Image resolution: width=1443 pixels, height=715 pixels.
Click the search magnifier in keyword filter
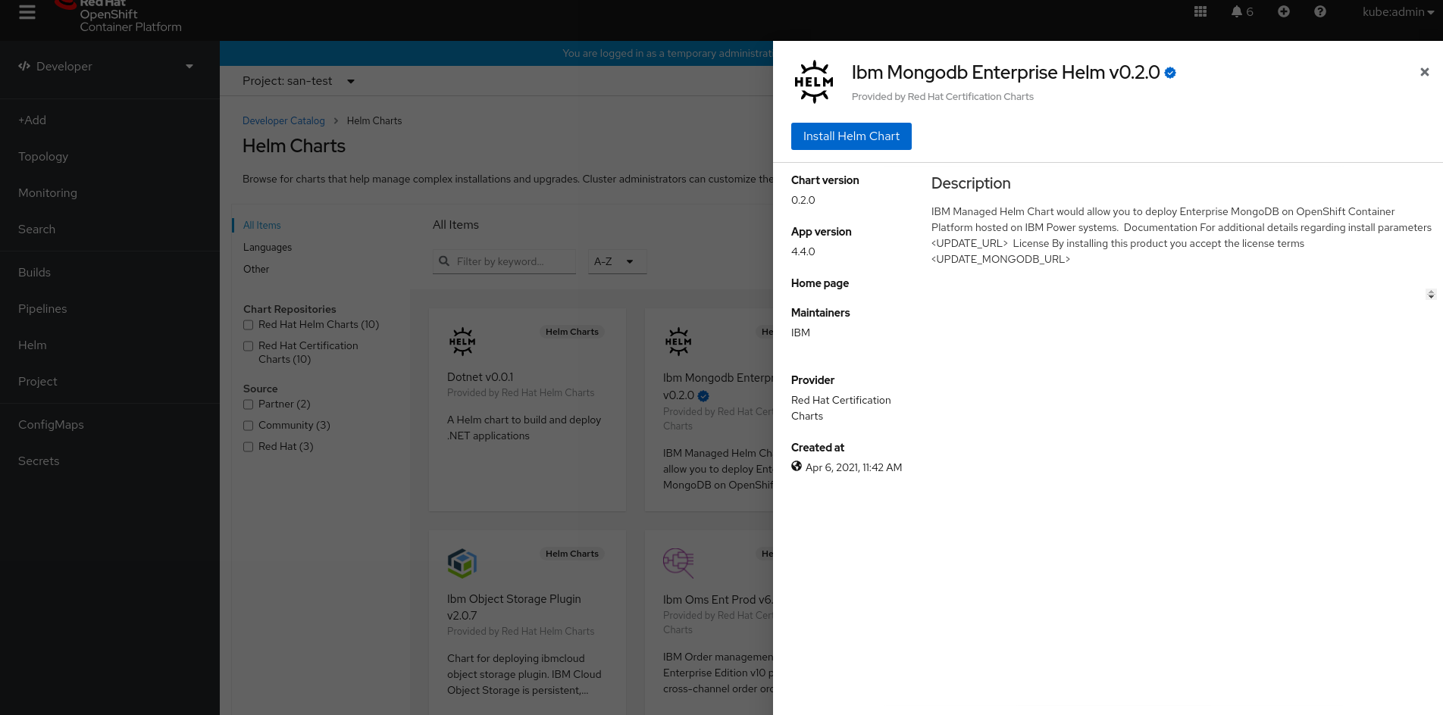444,261
